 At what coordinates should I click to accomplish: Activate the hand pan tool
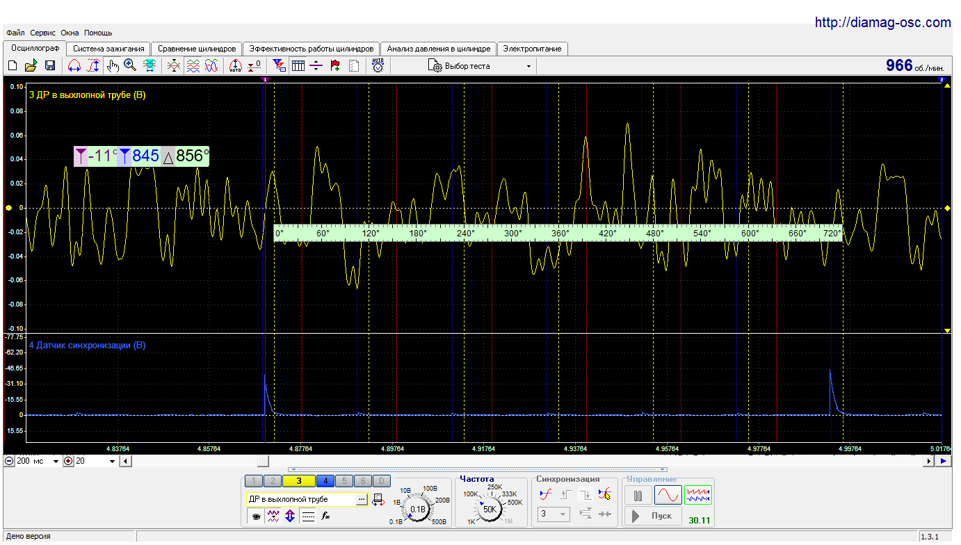(113, 66)
